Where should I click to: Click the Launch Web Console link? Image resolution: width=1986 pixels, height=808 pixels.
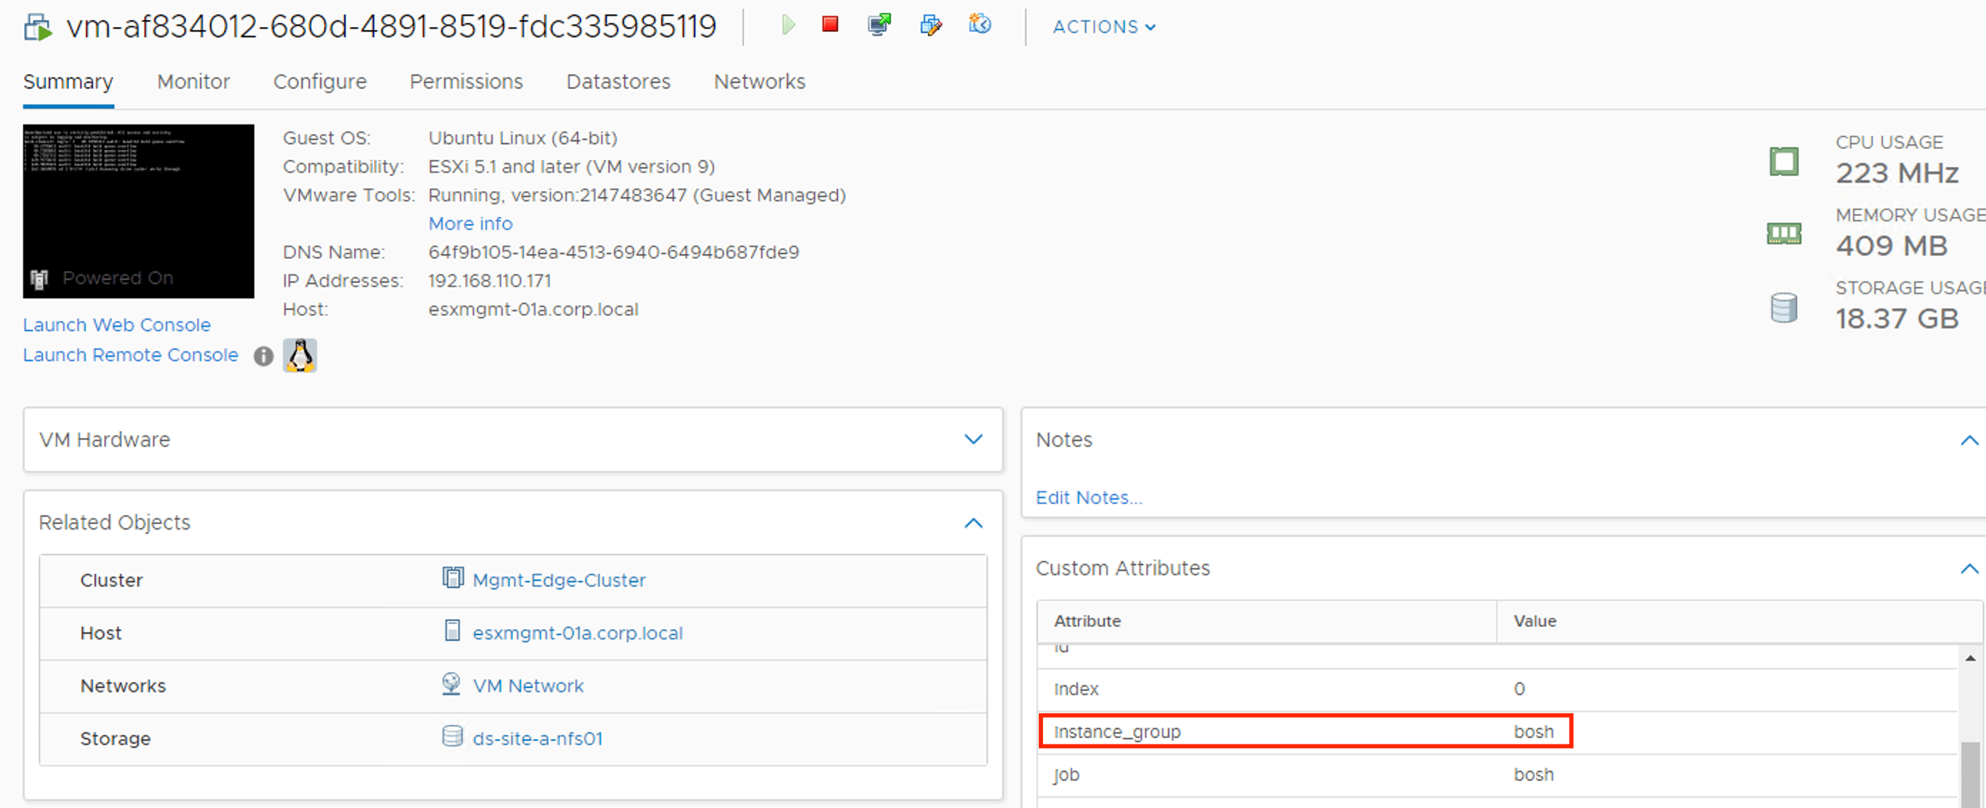pyautogui.click(x=116, y=325)
